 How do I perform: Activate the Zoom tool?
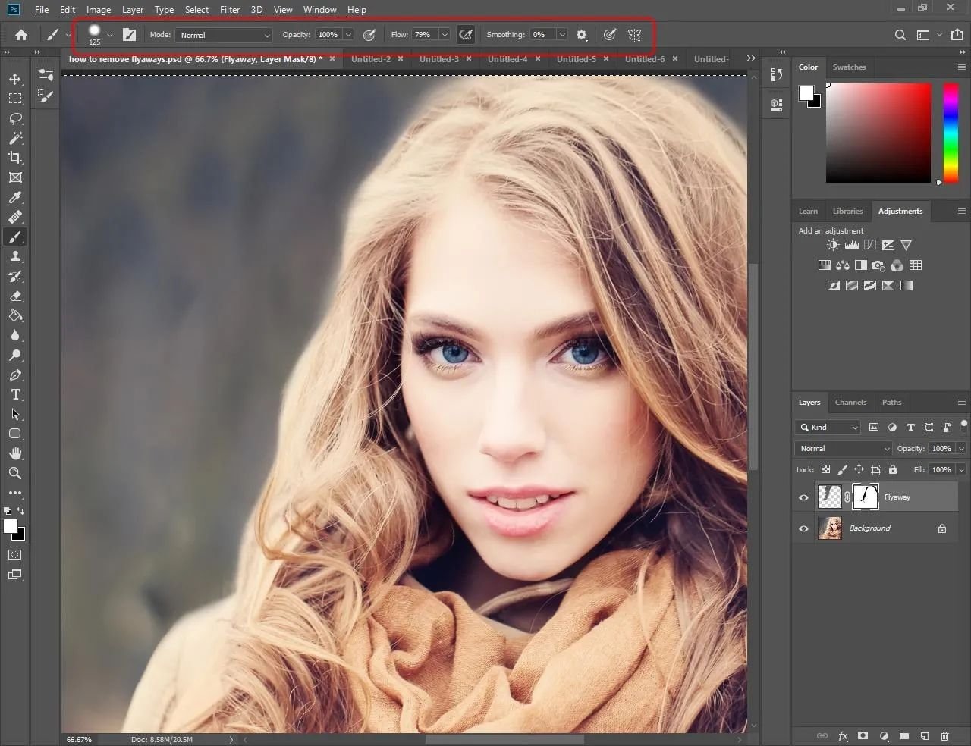[15, 473]
